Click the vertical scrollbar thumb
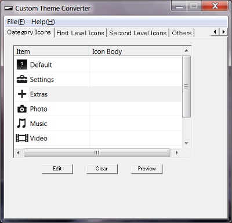 coord(186,87)
